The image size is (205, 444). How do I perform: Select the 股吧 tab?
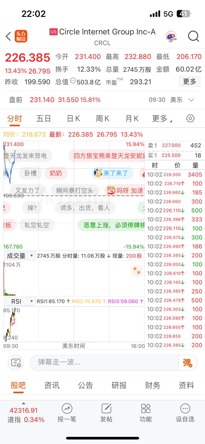pyautogui.click(x=18, y=385)
